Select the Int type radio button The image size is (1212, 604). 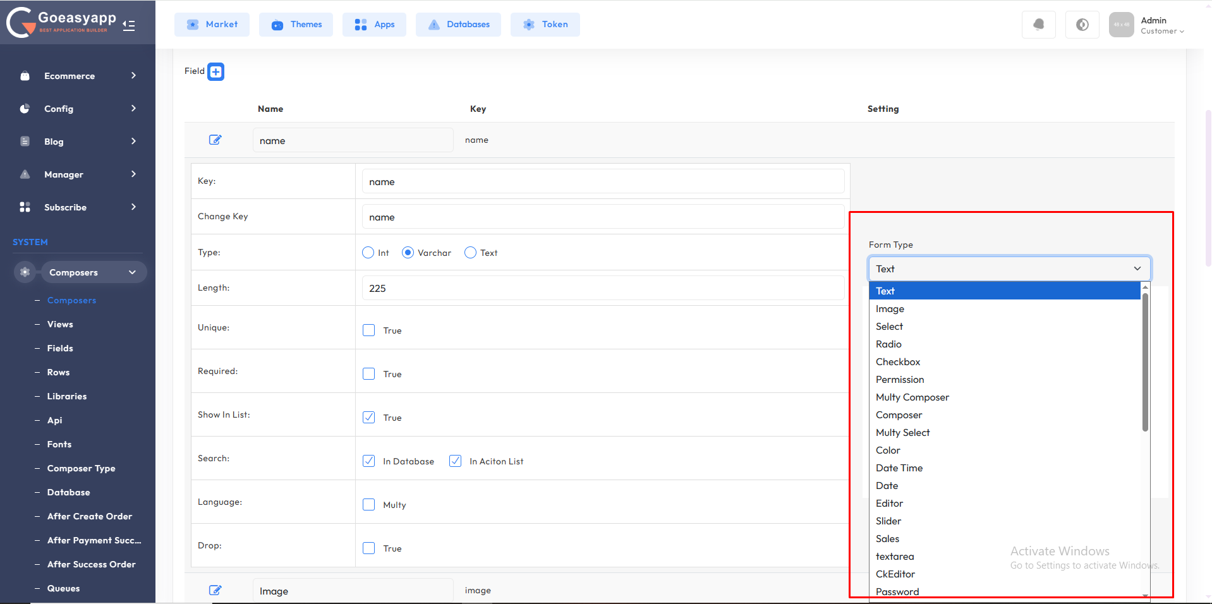pos(368,253)
